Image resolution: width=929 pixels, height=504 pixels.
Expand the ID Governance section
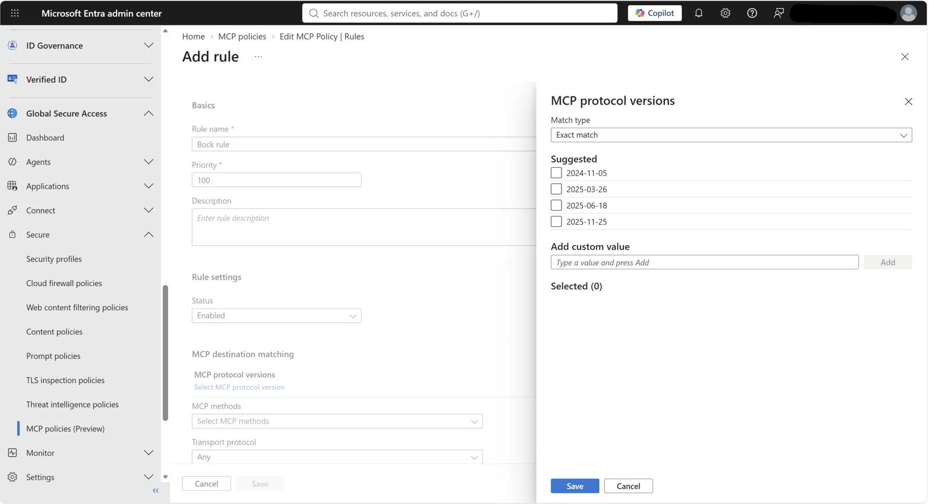[81, 45]
